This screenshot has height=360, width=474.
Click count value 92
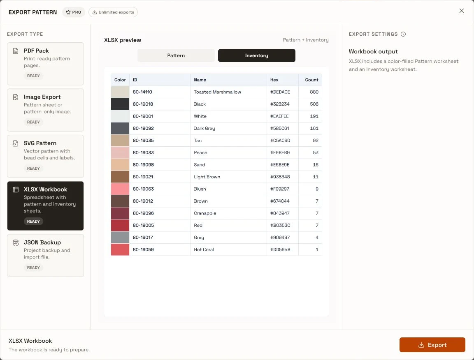tap(316, 141)
